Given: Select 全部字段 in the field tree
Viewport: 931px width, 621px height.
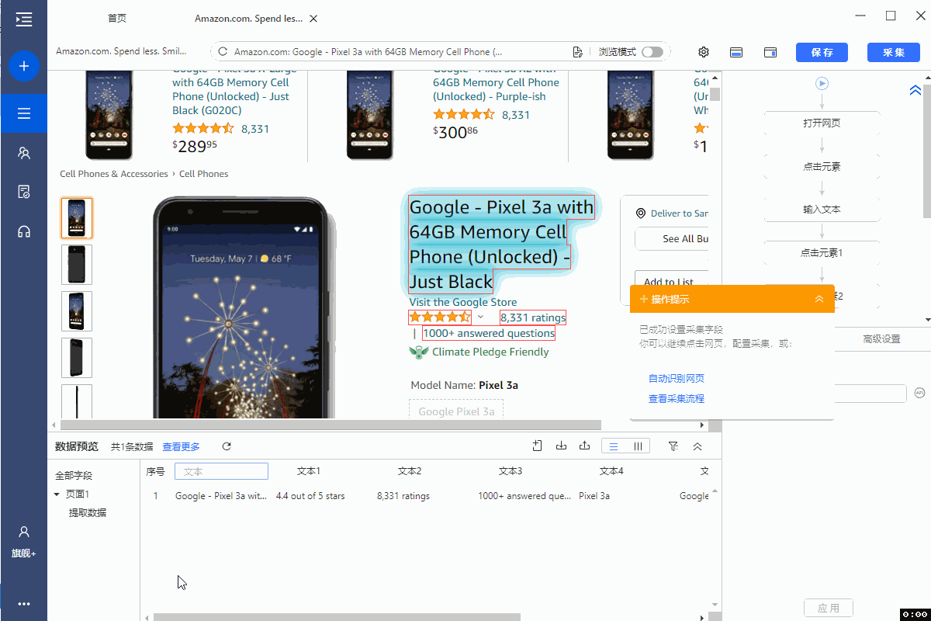Looking at the screenshot, I should click(x=74, y=476).
